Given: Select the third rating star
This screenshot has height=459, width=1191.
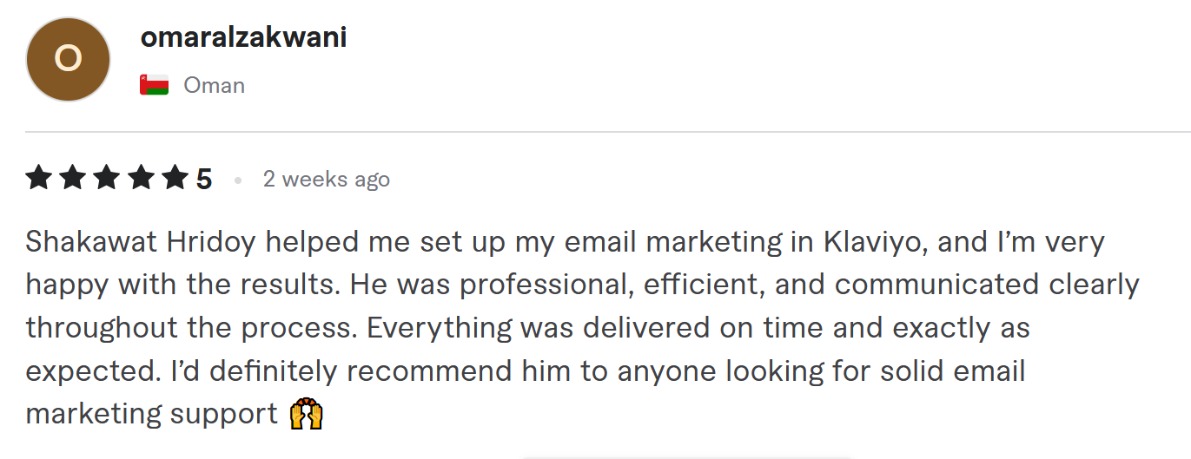Looking at the screenshot, I should coord(107,179).
